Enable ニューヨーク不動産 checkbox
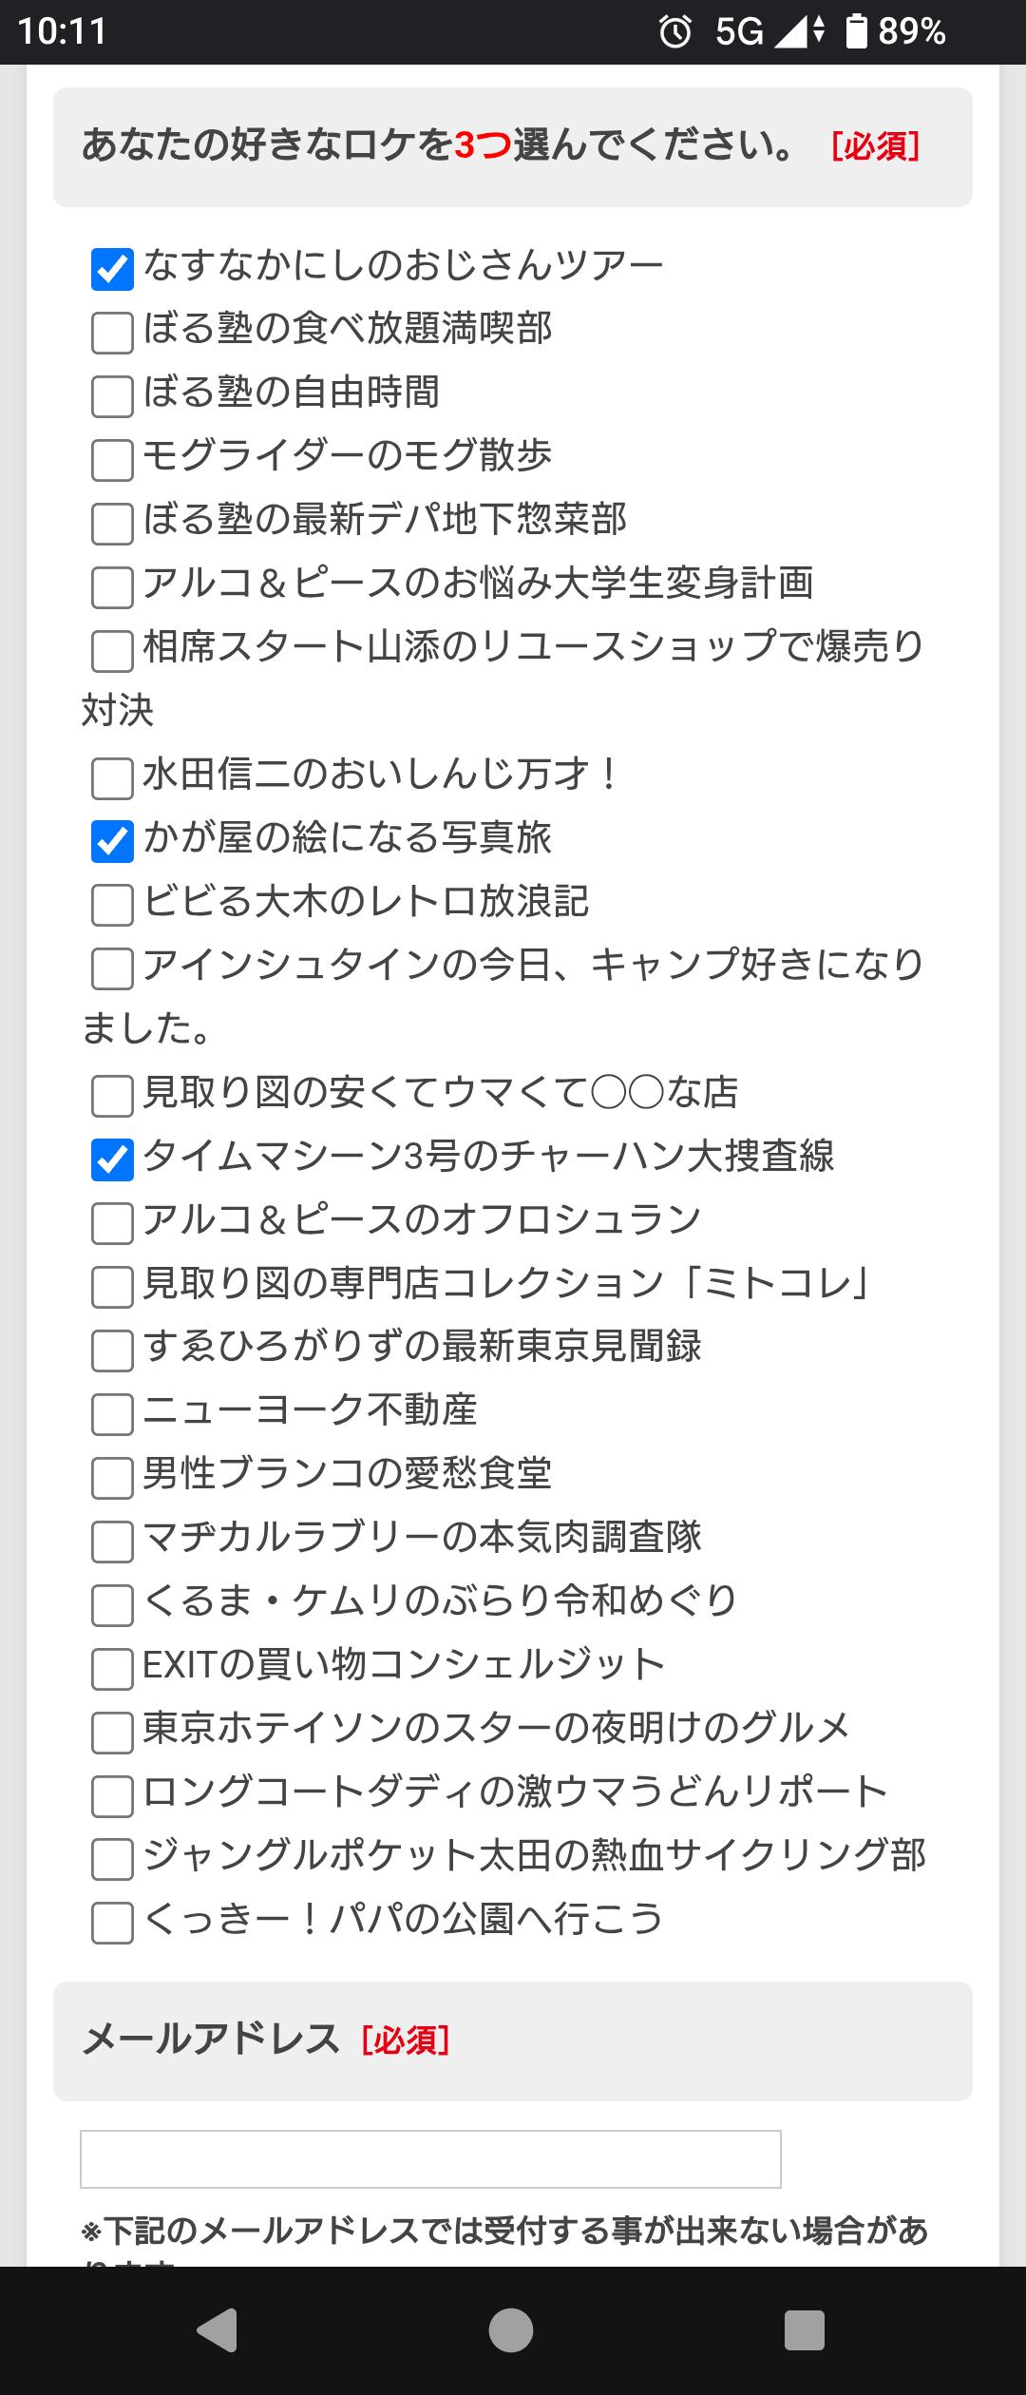This screenshot has height=2395, width=1026. pyautogui.click(x=112, y=1414)
